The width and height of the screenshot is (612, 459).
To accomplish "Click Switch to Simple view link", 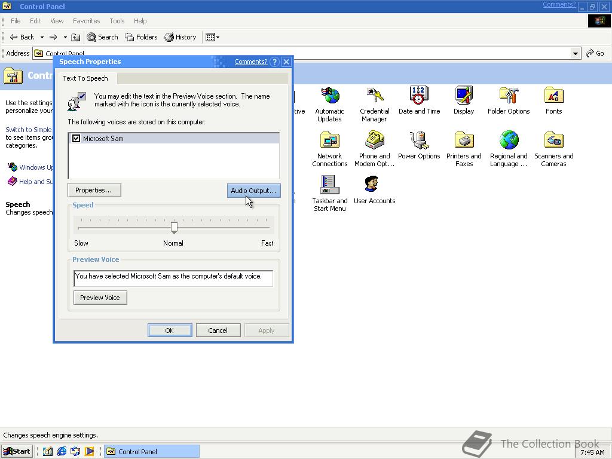I will coord(29,130).
